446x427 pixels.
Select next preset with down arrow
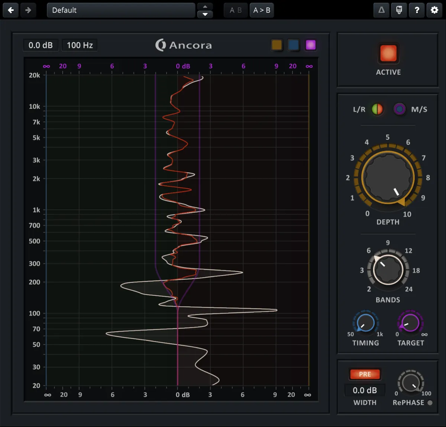205,14
